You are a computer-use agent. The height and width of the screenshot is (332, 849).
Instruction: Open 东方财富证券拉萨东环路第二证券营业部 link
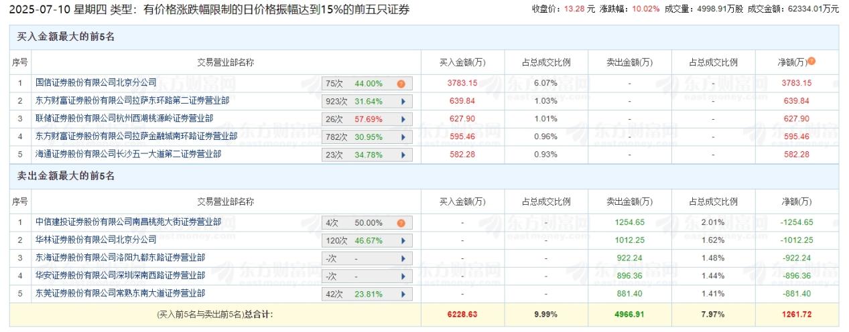[x=132, y=101]
